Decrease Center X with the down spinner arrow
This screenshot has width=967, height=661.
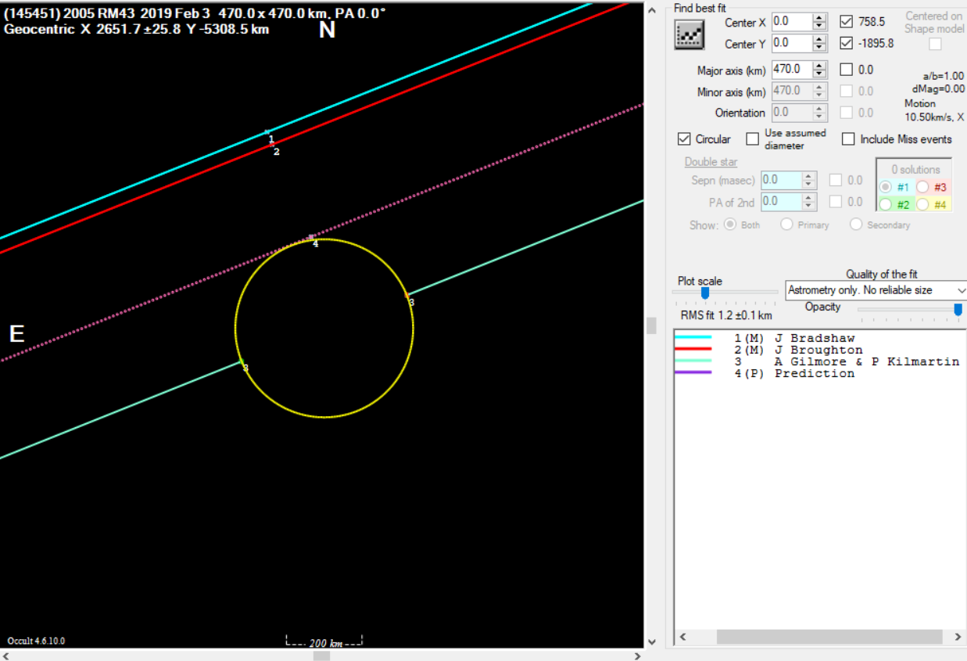[819, 27]
